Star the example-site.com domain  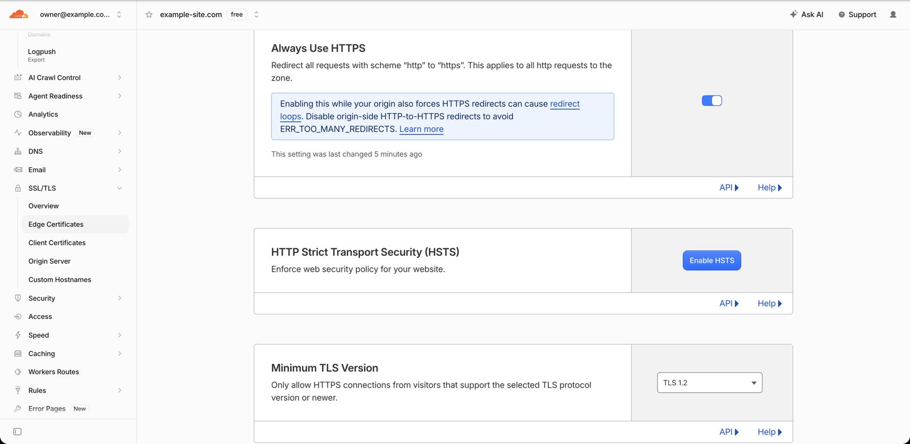(149, 15)
